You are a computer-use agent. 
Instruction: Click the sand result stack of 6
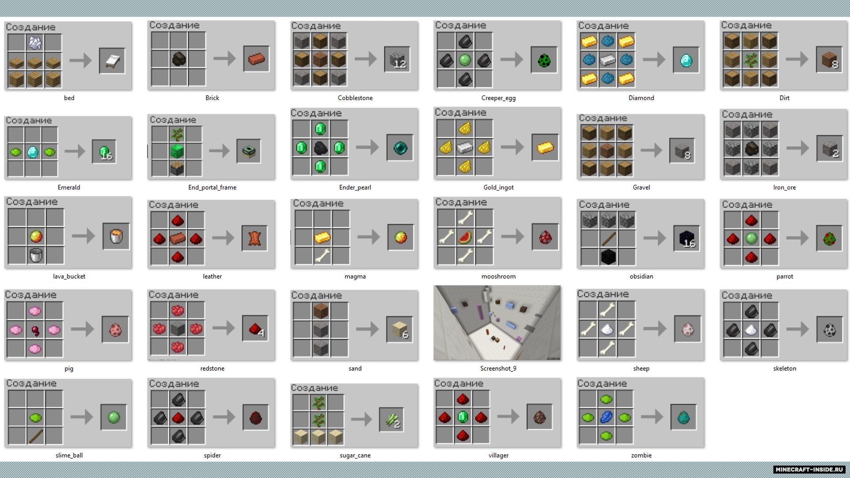[400, 329]
